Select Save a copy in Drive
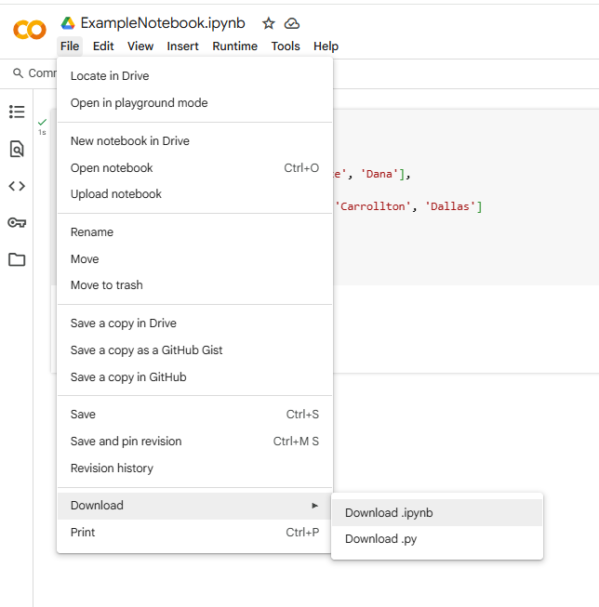The height and width of the screenshot is (607, 599). point(124,323)
